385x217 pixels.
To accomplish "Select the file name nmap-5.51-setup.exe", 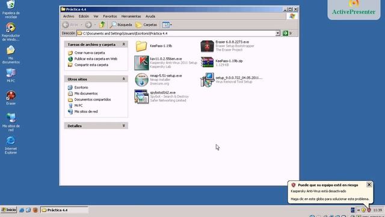I will click(166, 76).
